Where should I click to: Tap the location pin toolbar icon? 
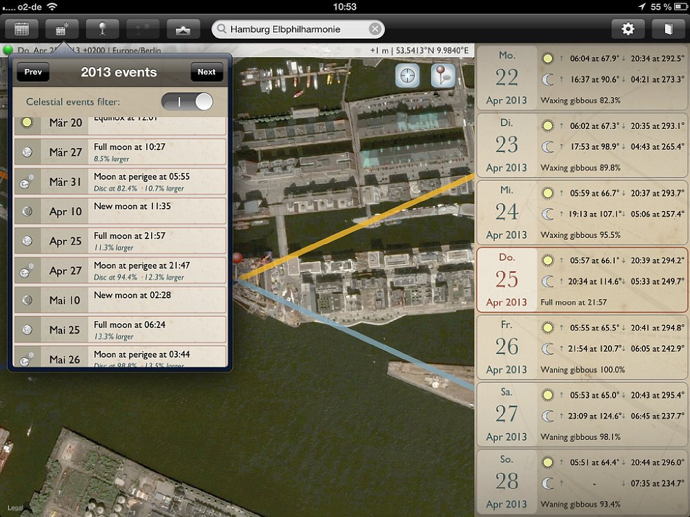(x=102, y=29)
